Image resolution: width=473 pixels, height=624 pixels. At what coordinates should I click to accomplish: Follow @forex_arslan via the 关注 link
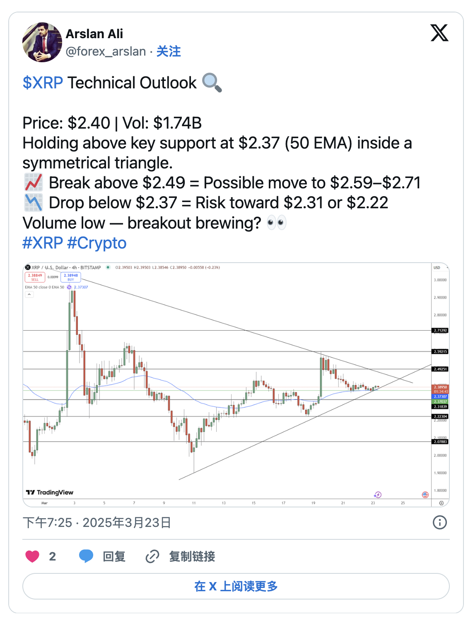pyautogui.click(x=169, y=51)
